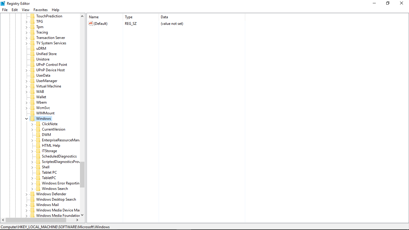Select the UPnP Device Host key
Image resolution: width=409 pixels, height=230 pixels.
(x=50, y=70)
